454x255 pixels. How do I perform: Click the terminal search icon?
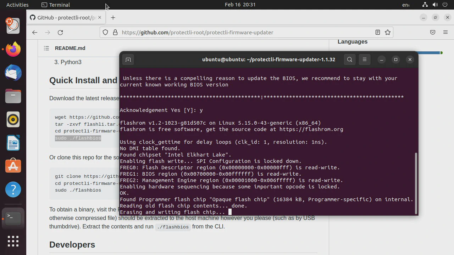pyautogui.click(x=350, y=59)
